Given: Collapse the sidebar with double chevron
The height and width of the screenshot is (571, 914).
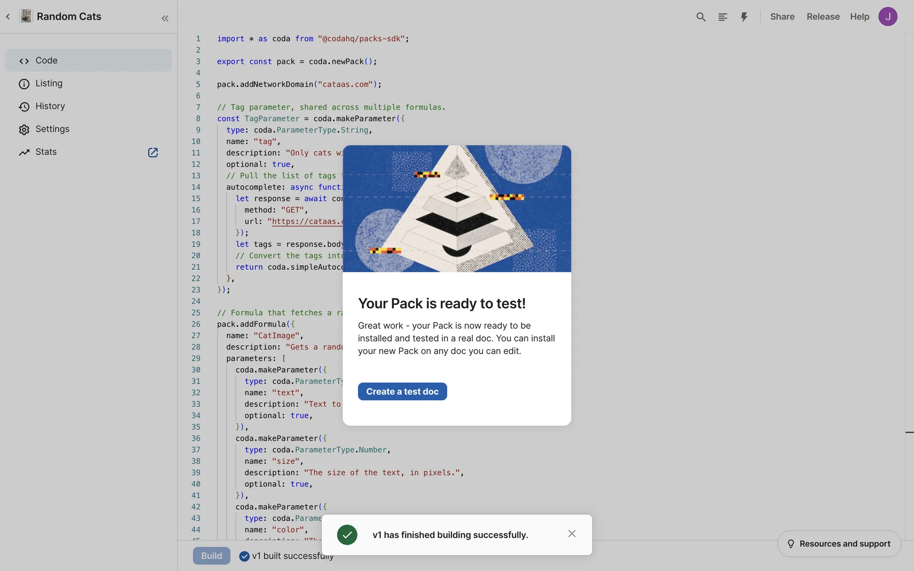Looking at the screenshot, I should (165, 19).
